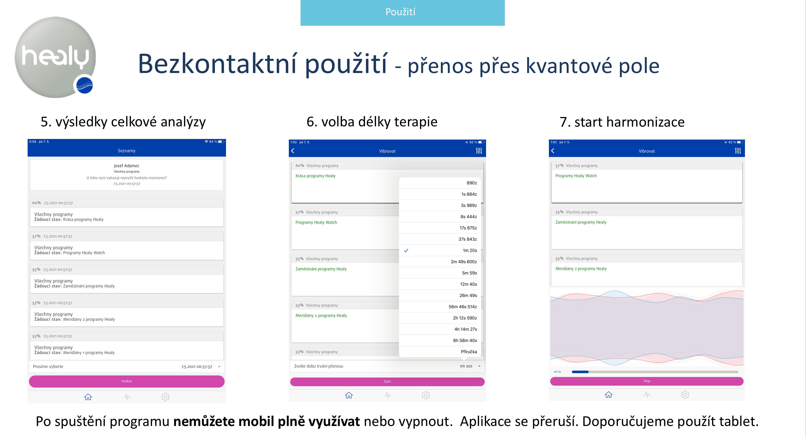Select 1s 884z duration
The height and width of the screenshot is (438, 806).
440,194
